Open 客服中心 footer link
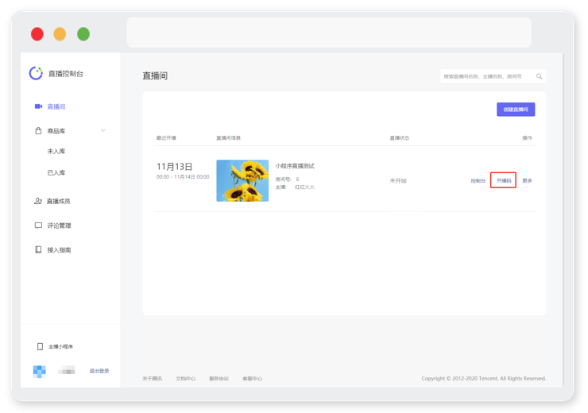This screenshot has height=413, width=588. click(253, 379)
